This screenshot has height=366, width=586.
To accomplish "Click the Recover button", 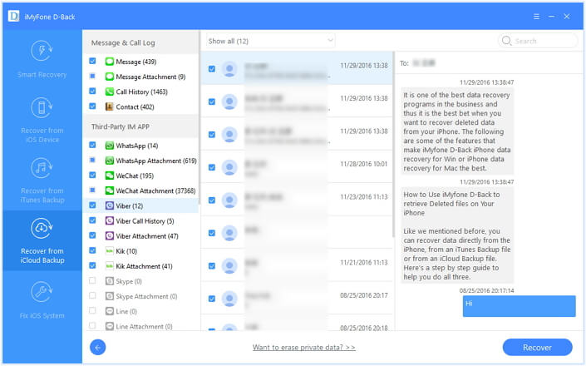I will (x=537, y=348).
